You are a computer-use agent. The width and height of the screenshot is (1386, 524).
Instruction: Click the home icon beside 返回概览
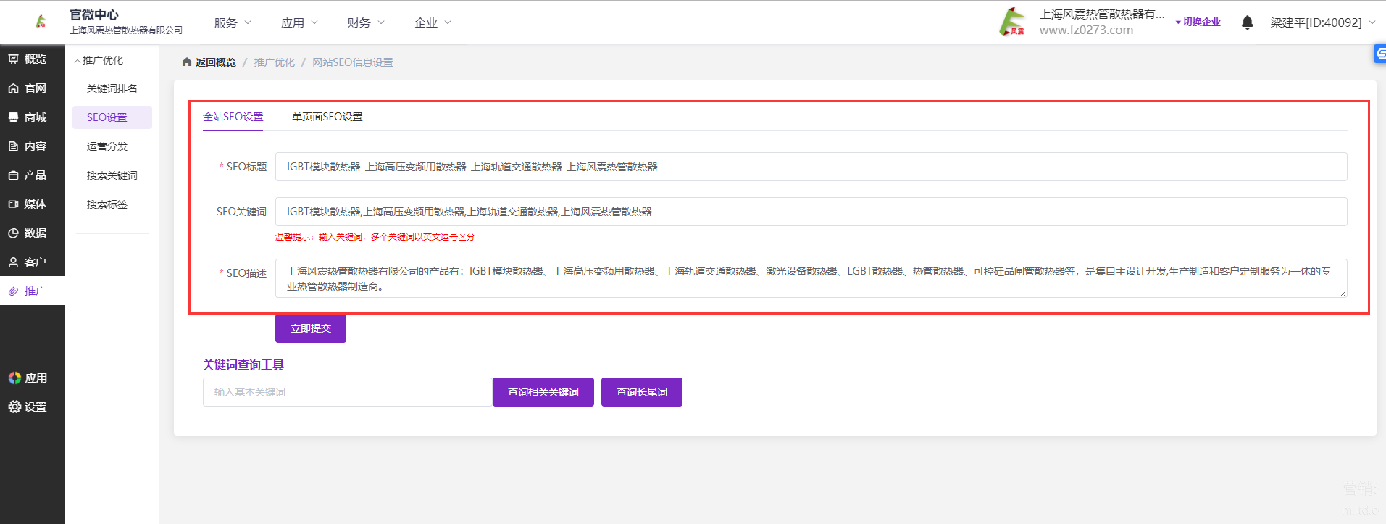pyautogui.click(x=187, y=62)
